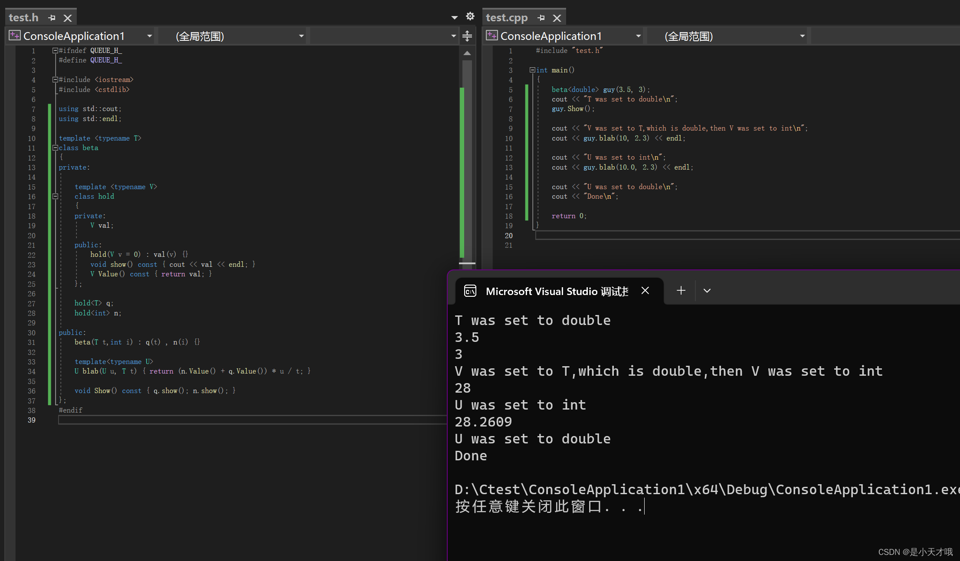Click the console terminal icon in tab

[x=470, y=291]
